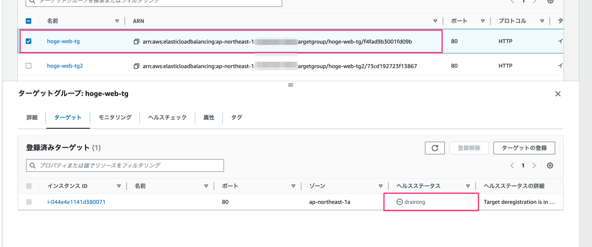This screenshot has width=592, height=247.
Task: Open the ゾーン column dropdown
Action: [381, 186]
